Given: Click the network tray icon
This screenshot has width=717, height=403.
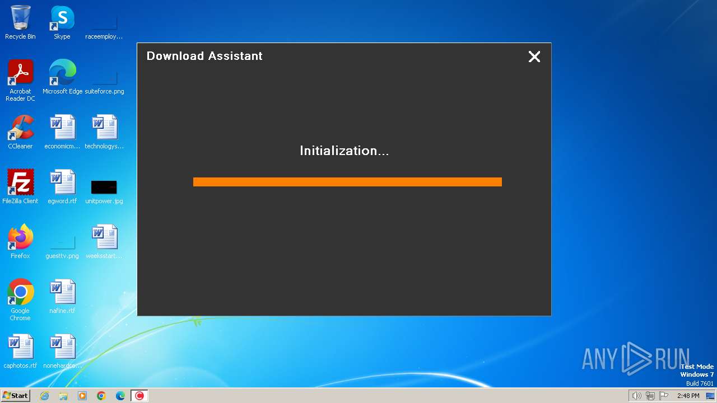Looking at the screenshot, I should click(650, 396).
